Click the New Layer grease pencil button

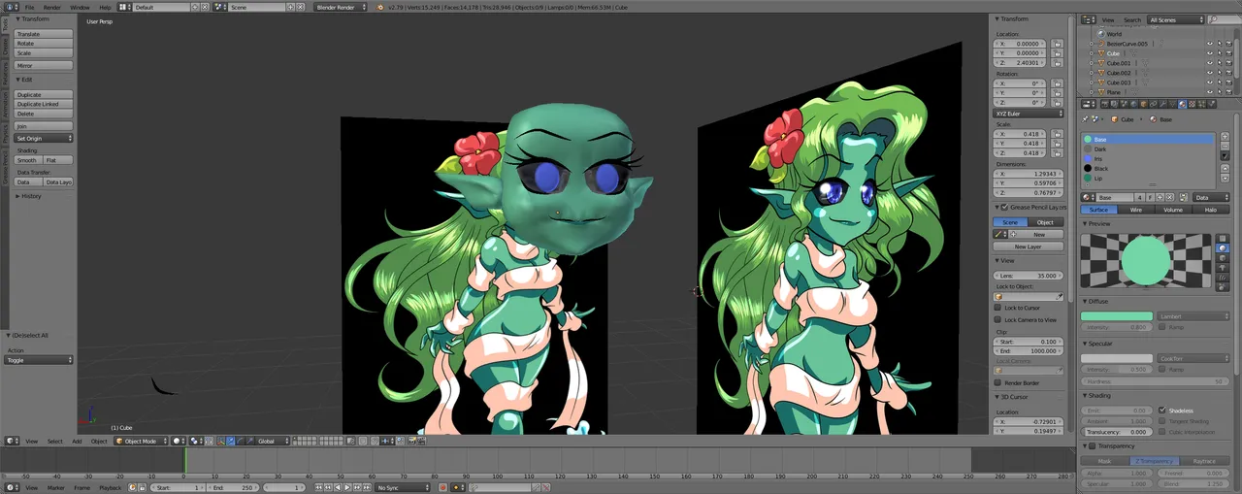click(1028, 247)
